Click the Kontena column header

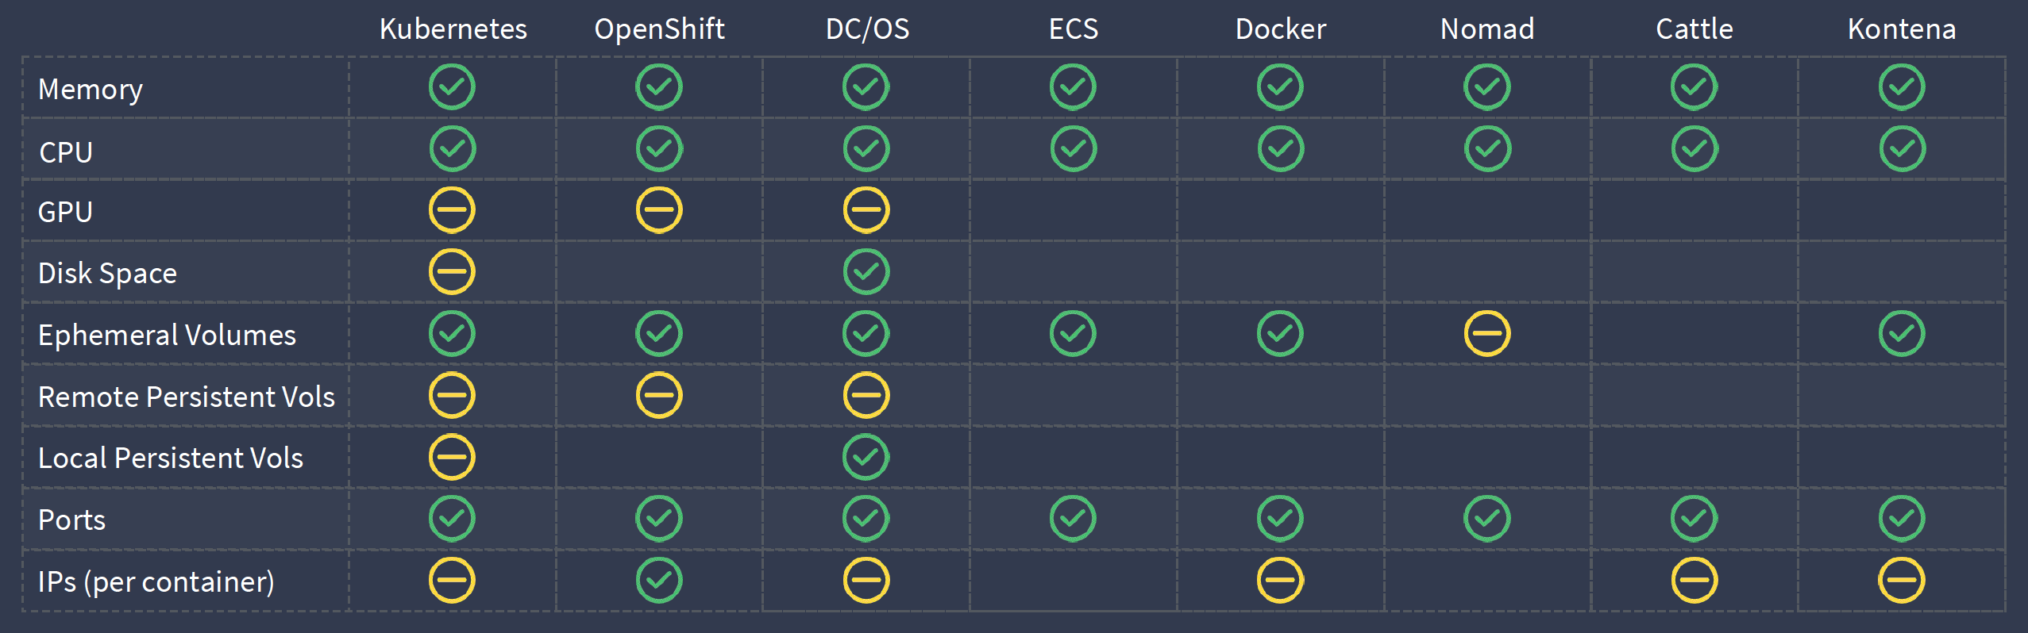[x=1902, y=29]
